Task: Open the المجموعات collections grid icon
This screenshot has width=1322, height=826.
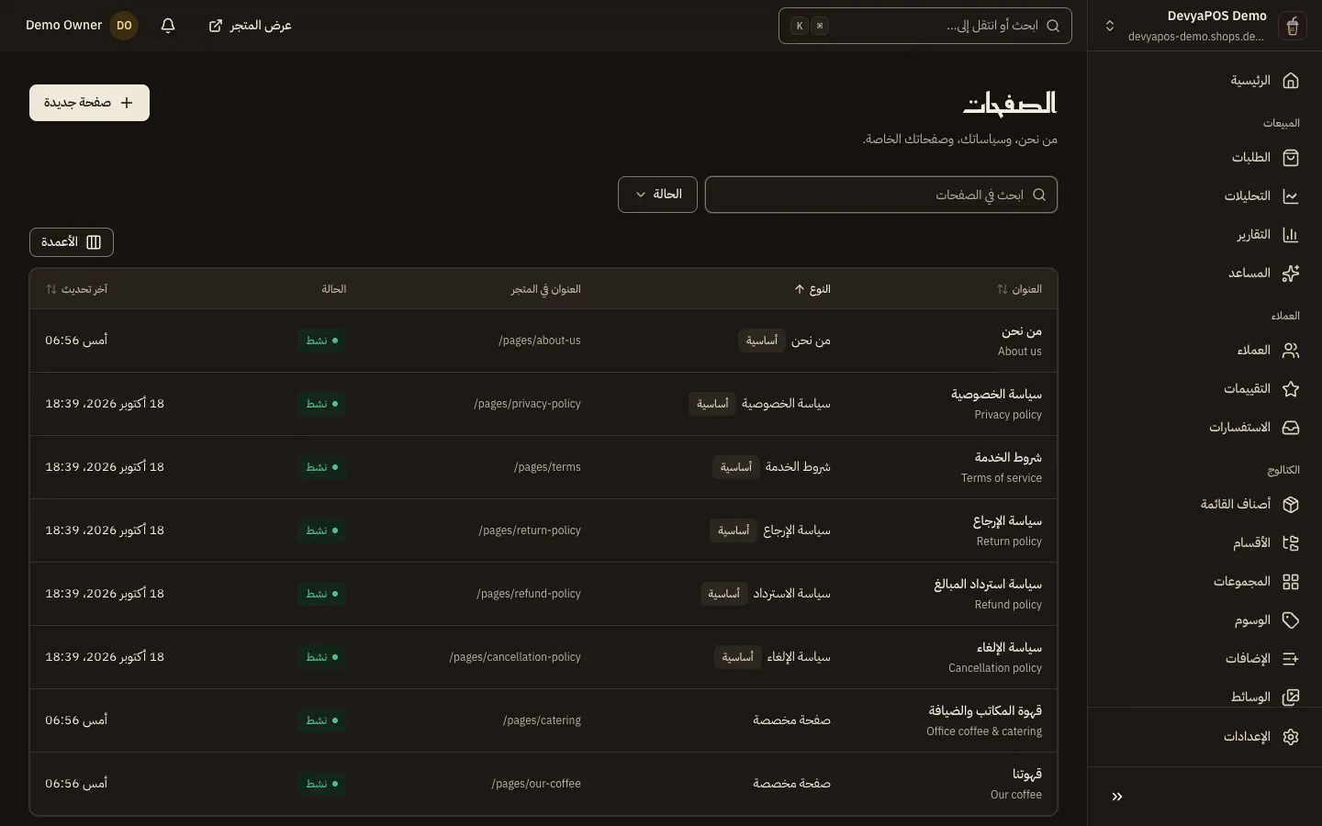Action: [1290, 582]
